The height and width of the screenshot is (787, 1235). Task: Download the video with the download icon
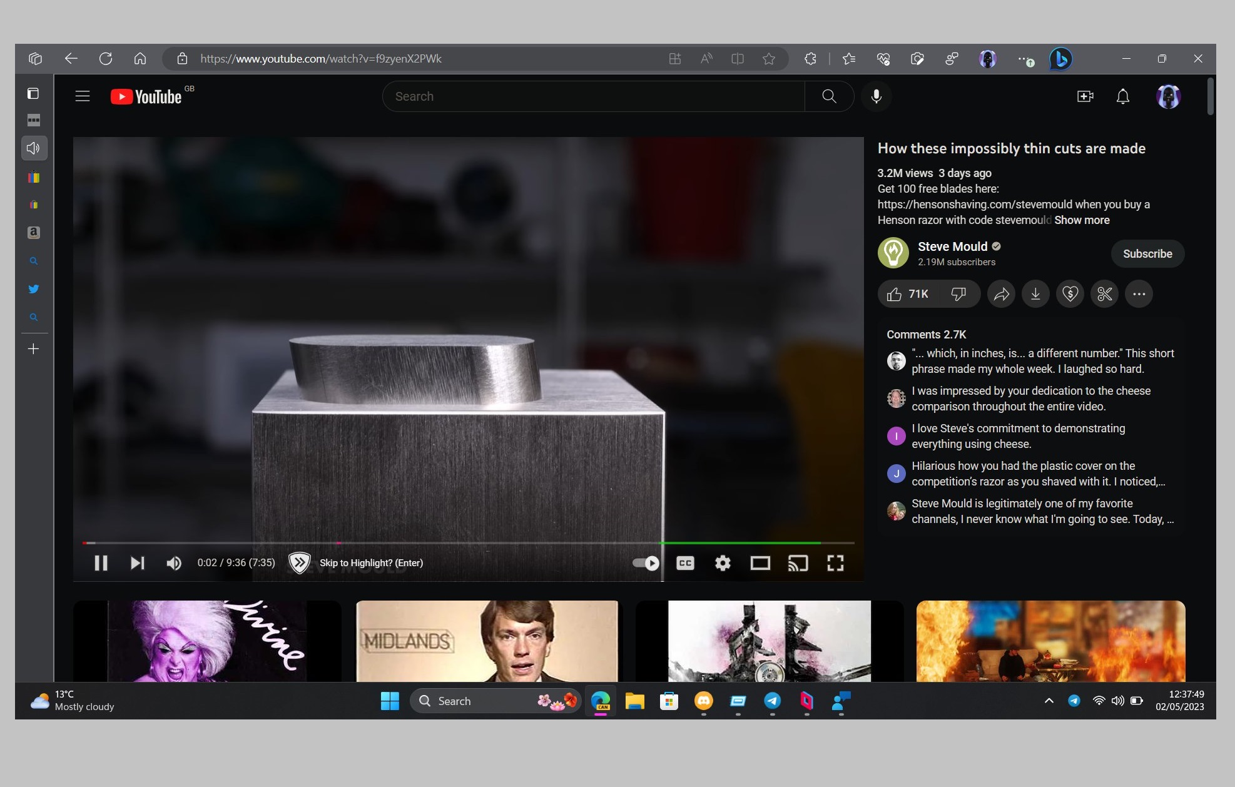pyautogui.click(x=1035, y=294)
